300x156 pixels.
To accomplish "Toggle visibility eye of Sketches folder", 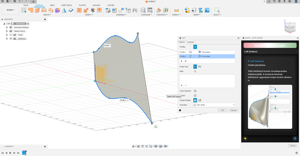I will (x=11, y=39).
